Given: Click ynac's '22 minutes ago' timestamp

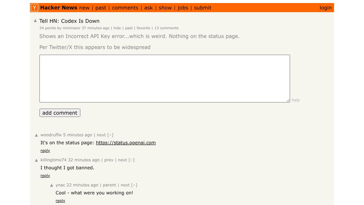Looking at the screenshot, I should point(82,185).
